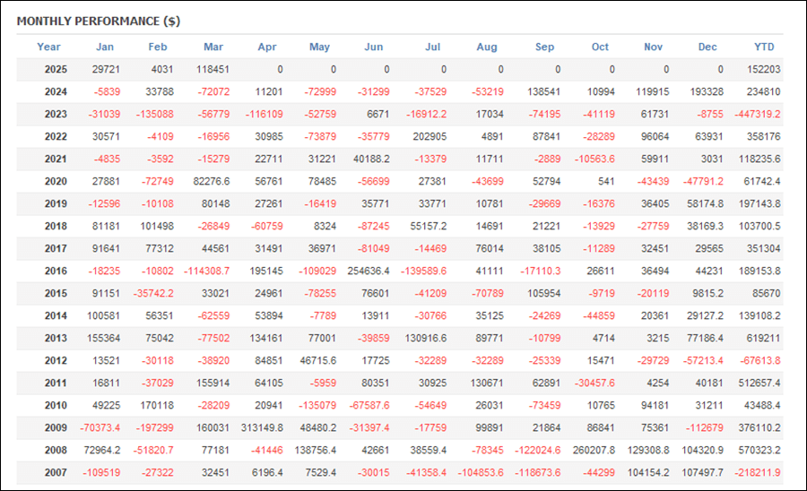
Task: Select the 2011 year row label
Action: pos(56,383)
